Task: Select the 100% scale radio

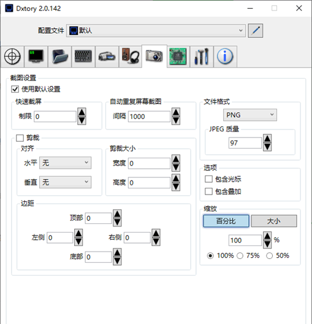Action: click(x=210, y=256)
